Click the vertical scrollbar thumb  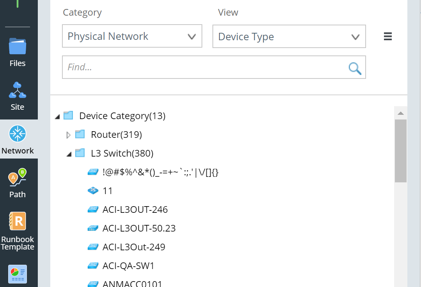coord(401,148)
